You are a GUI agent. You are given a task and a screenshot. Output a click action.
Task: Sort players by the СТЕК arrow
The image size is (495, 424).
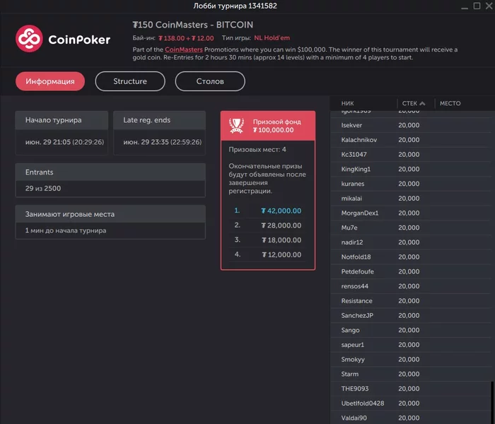[x=422, y=103]
